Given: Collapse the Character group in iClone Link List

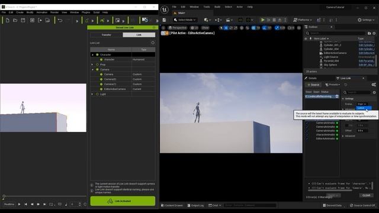Looking at the screenshot, I should click(92, 54).
